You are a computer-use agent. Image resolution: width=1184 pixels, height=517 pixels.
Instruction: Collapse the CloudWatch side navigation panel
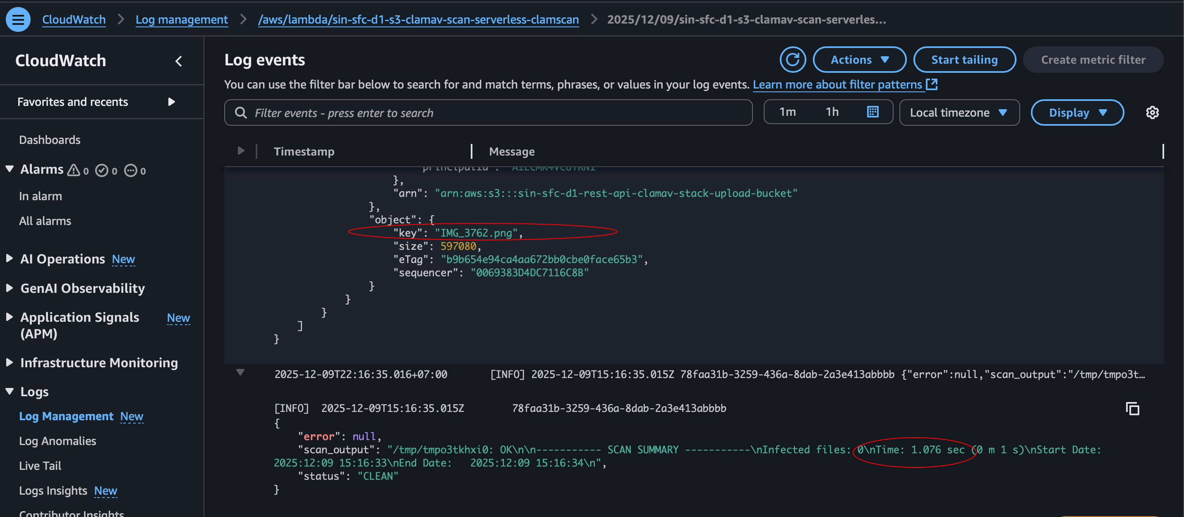179,61
